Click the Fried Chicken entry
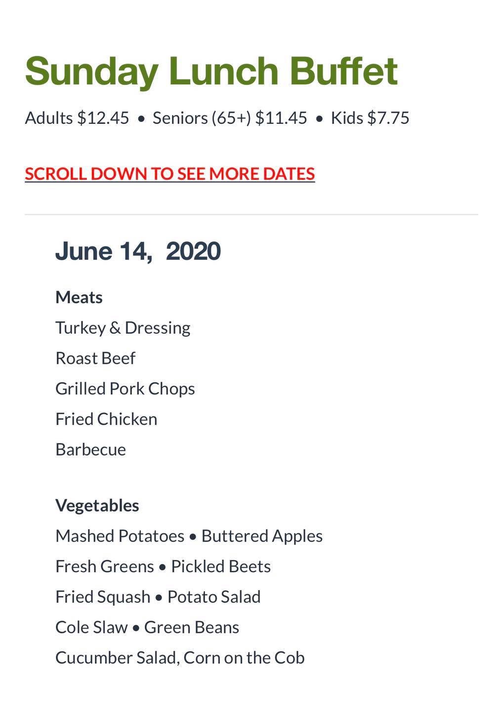Image resolution: width=503 pixels, height=711 pixels. [106, 419]
